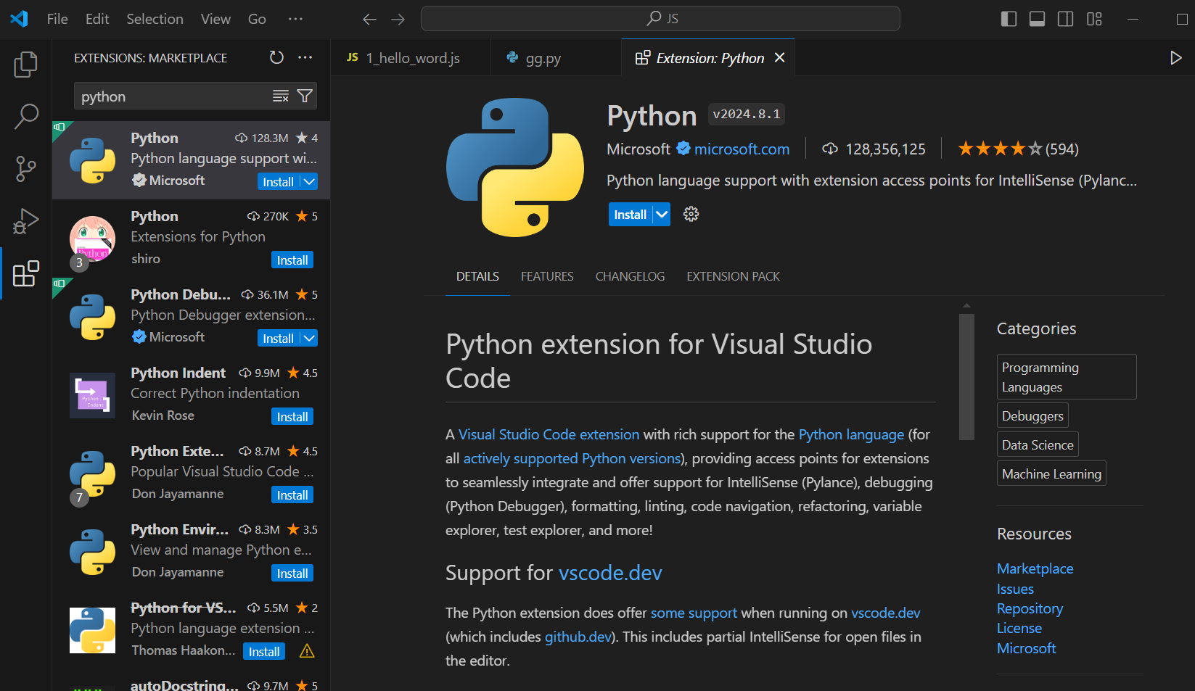Filter by the Data Science category
This screenshot has width=1195, height=691.
coord(1038,444)
